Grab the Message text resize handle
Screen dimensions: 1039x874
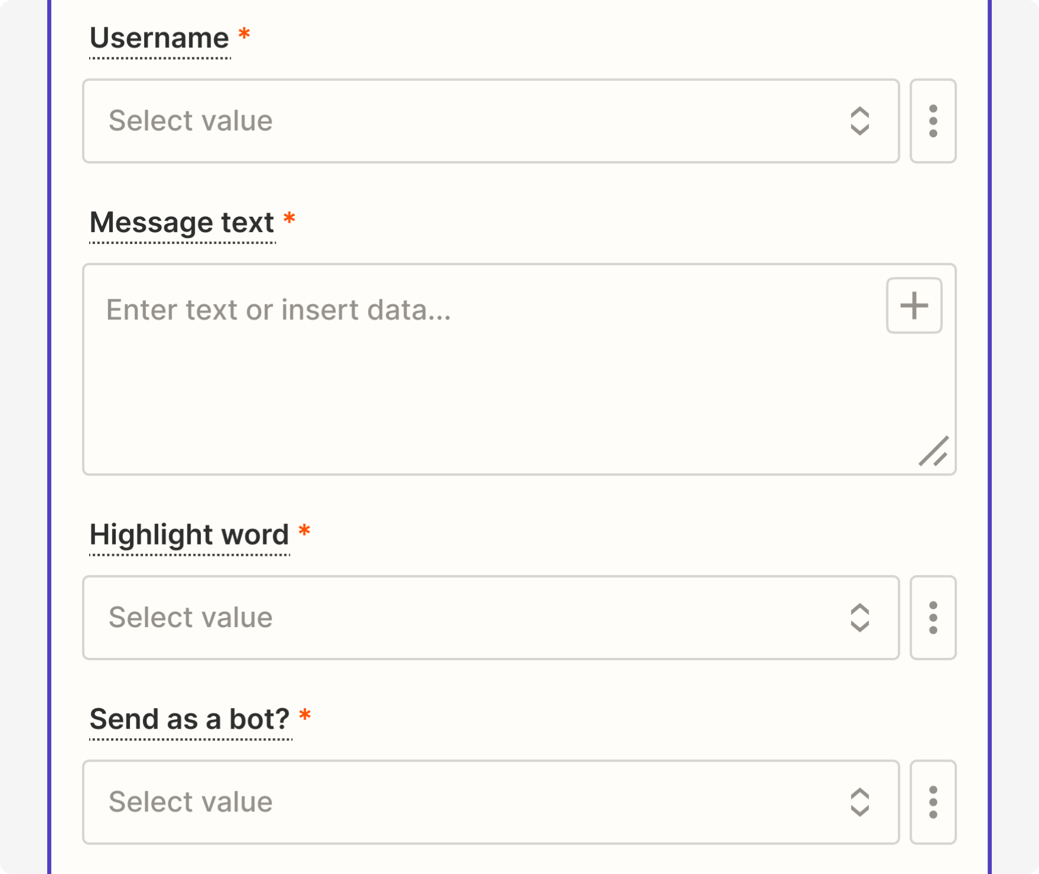click(x=934, y=452)
